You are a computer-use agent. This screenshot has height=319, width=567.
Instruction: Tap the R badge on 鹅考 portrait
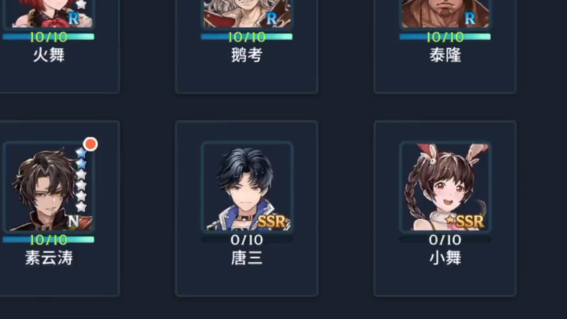pyautogui.click(x=272, y=18)
